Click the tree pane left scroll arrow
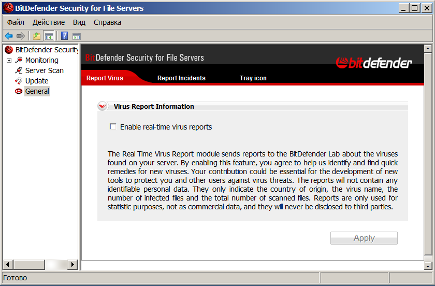 8,264
